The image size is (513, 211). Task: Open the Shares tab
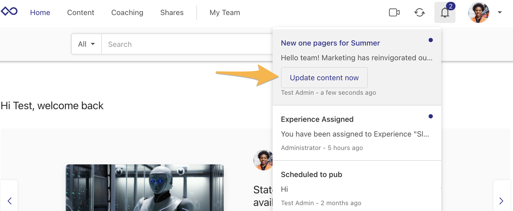click(172, 12)
